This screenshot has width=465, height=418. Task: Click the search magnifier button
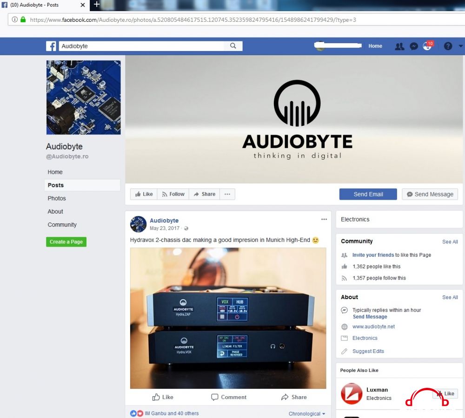click(x=233, y=46)
